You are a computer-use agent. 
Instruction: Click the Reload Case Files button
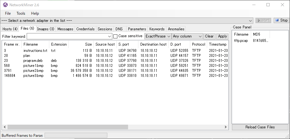(260, 127)
